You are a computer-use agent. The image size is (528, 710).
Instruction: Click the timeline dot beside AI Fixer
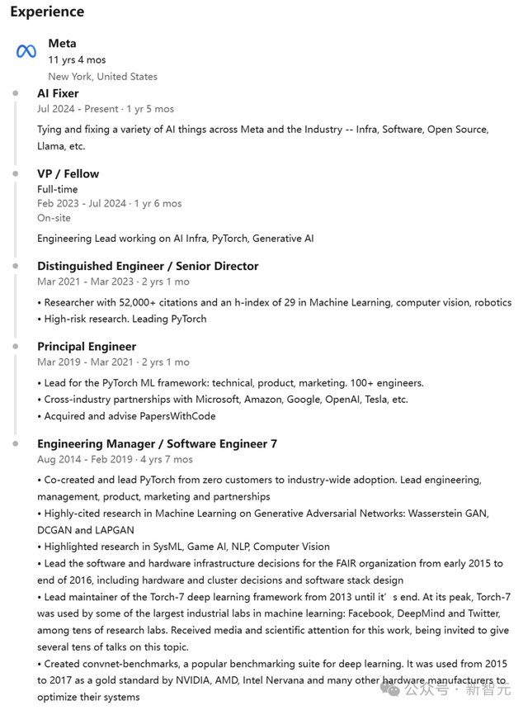pos(16,93)
